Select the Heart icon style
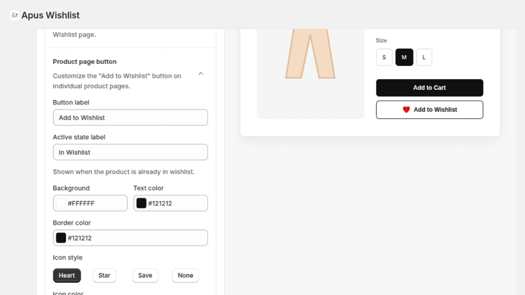Screen dimensions: 525x295 [x=67, y=275]
